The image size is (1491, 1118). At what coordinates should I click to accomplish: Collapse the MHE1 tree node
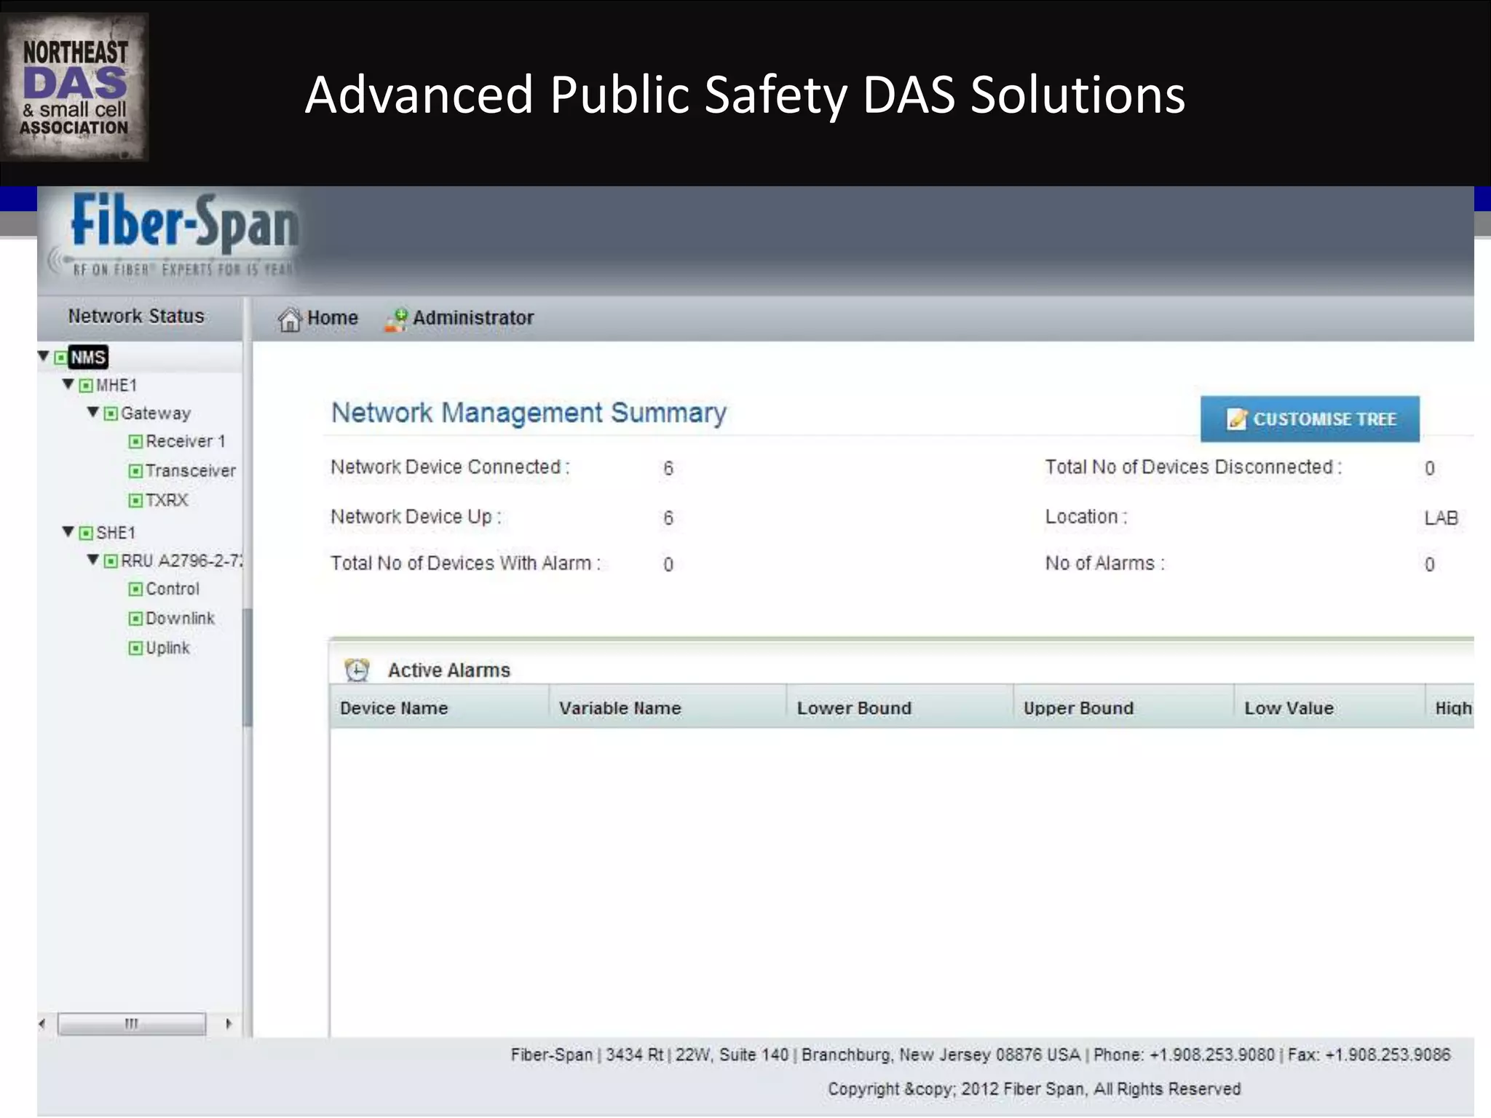(68, 384)
